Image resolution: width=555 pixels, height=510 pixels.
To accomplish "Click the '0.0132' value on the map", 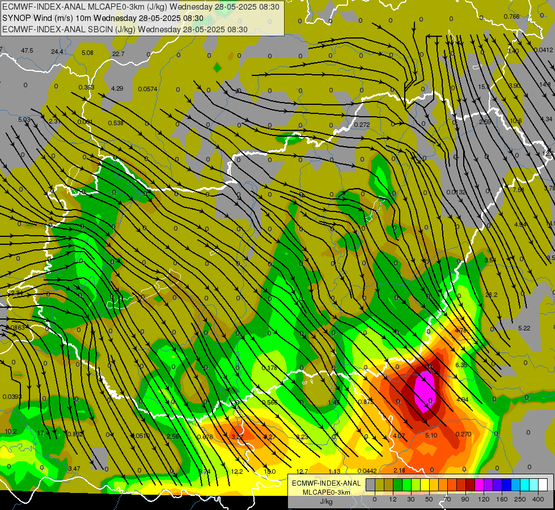I will (456, 192).
